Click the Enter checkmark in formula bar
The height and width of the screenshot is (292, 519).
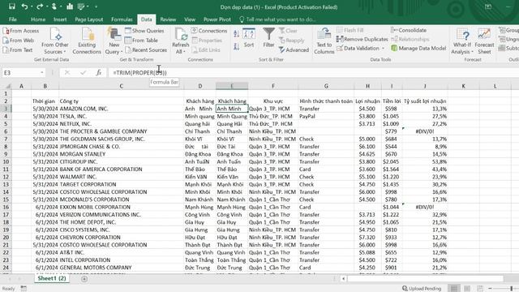click(83, 72)
